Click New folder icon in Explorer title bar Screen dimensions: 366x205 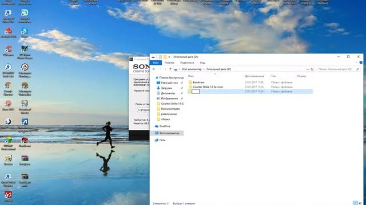(x=165, y=57)
